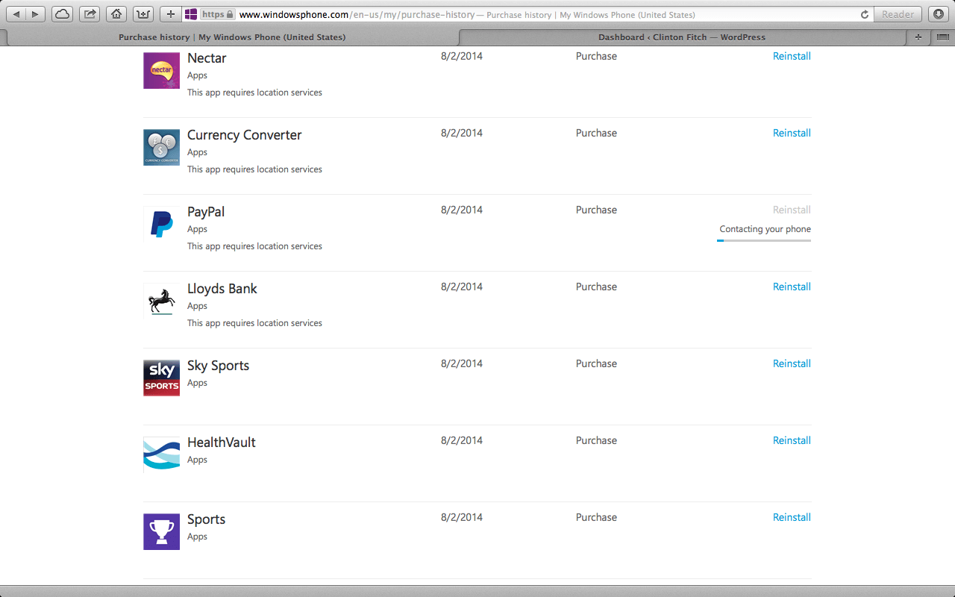Click the PayPal purchase date 8/2/2014
Screen dimensions: 955x597
[x=462, y=210]
